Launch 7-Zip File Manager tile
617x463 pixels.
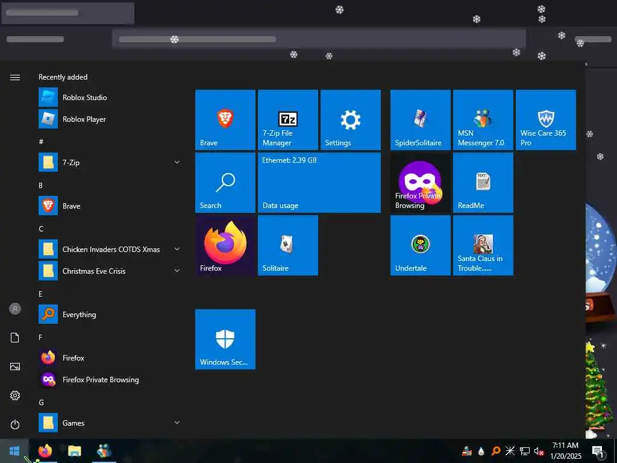(x=287, y=120)
